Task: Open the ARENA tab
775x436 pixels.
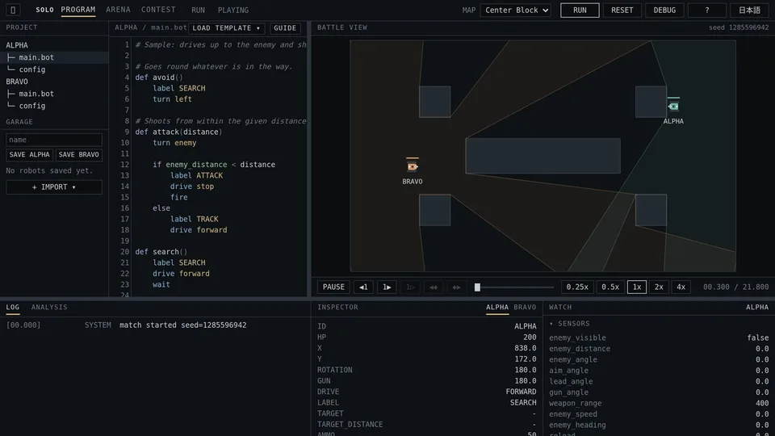Action: tap(118, 10)
